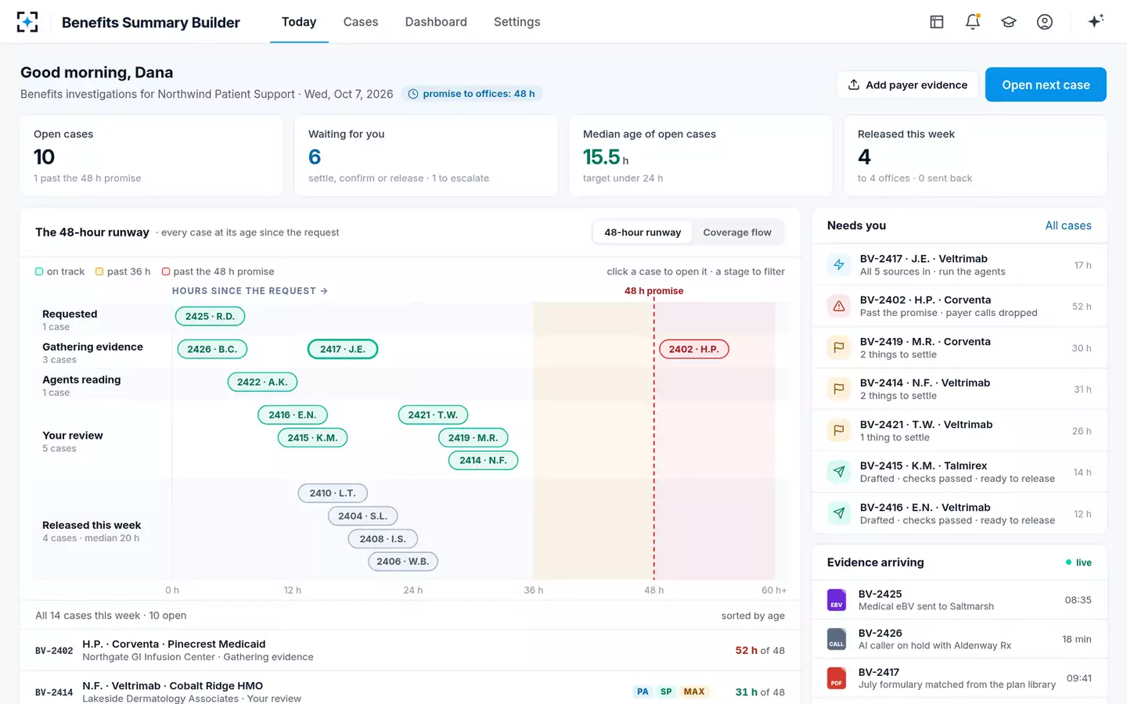Click the PA tag on BV-2414 row

[x=643, y=691]
